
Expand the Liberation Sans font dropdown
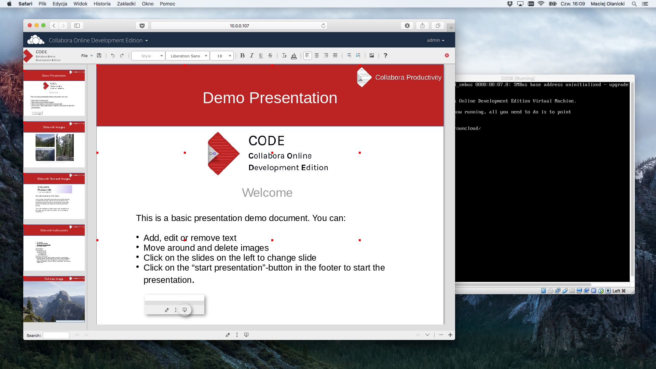(x=188, y=56)
